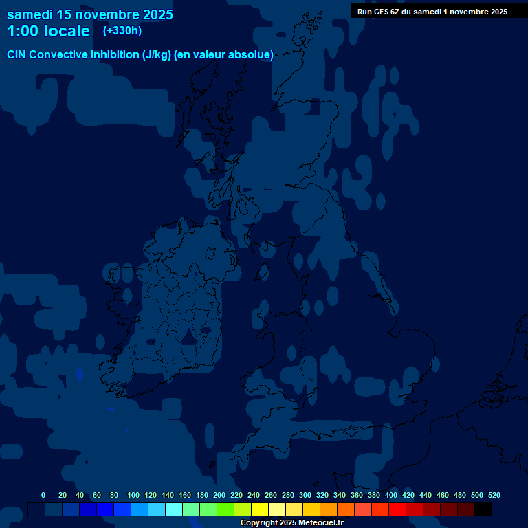Click the 520 legend scale value
528x528 pixels.
[x=494, y=495]
